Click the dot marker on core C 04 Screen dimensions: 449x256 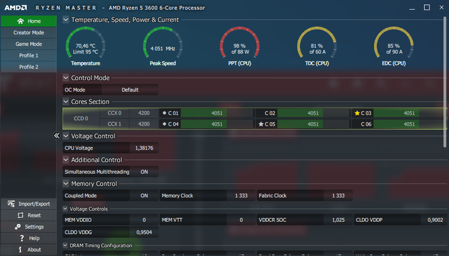coord(164,124)
